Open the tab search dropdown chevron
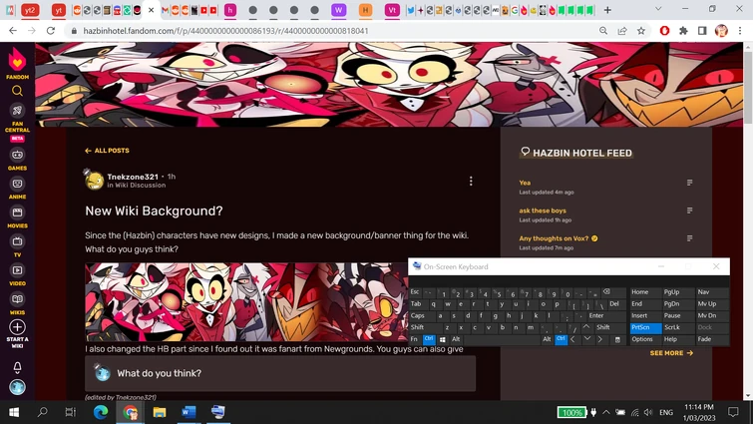The image size is (753, 424). pyautogui.click(x=658, y=9)
